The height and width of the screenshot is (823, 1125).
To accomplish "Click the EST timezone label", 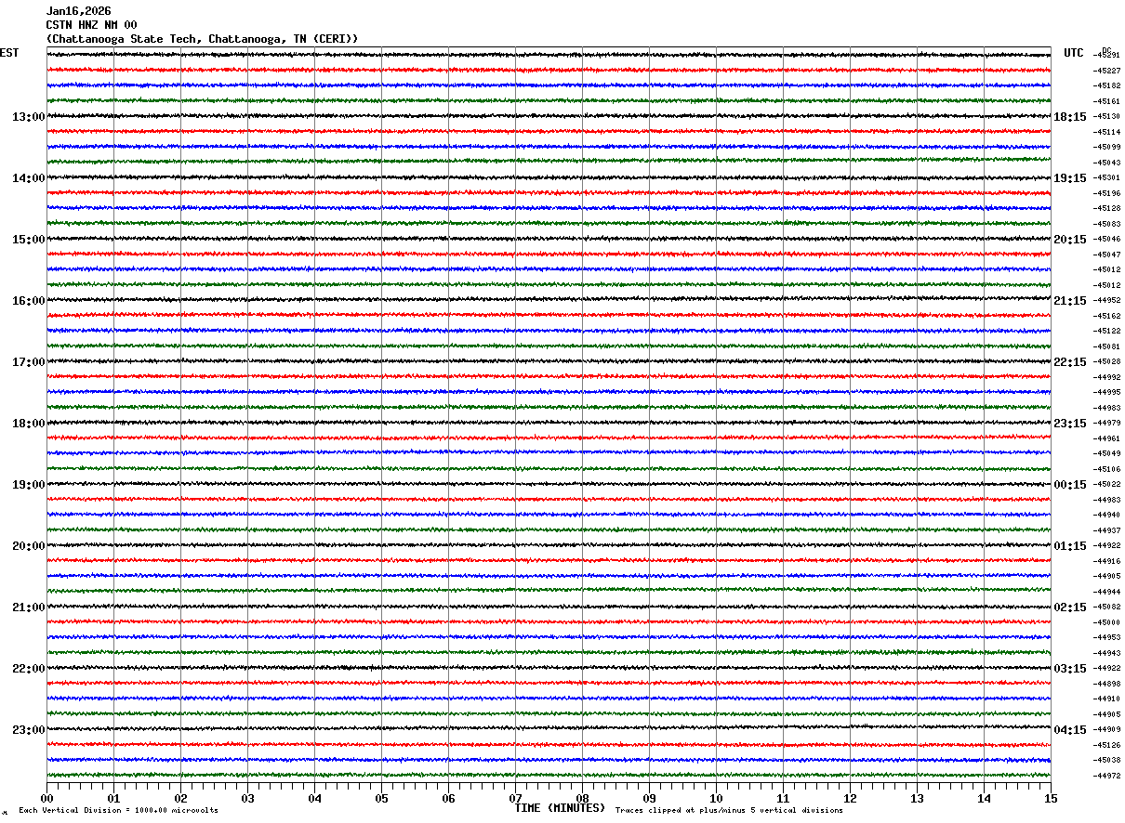I will [9, 53].
